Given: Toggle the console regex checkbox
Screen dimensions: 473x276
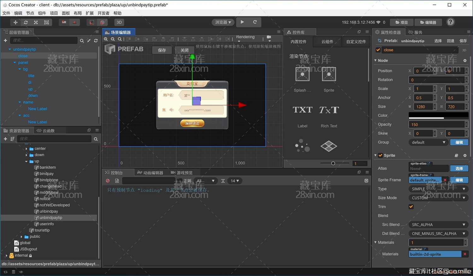Looking at the screenshot, I should (x=180, y=181).
